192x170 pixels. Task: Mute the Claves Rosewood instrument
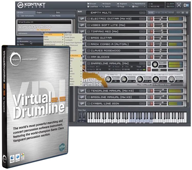[152, 51]
